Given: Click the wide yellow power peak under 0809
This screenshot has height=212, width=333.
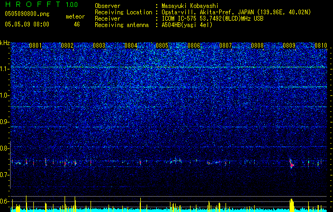Looking at the screenshot, I should 292,205.
